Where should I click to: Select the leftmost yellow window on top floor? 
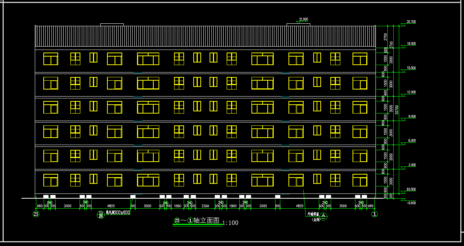point(51,59)
